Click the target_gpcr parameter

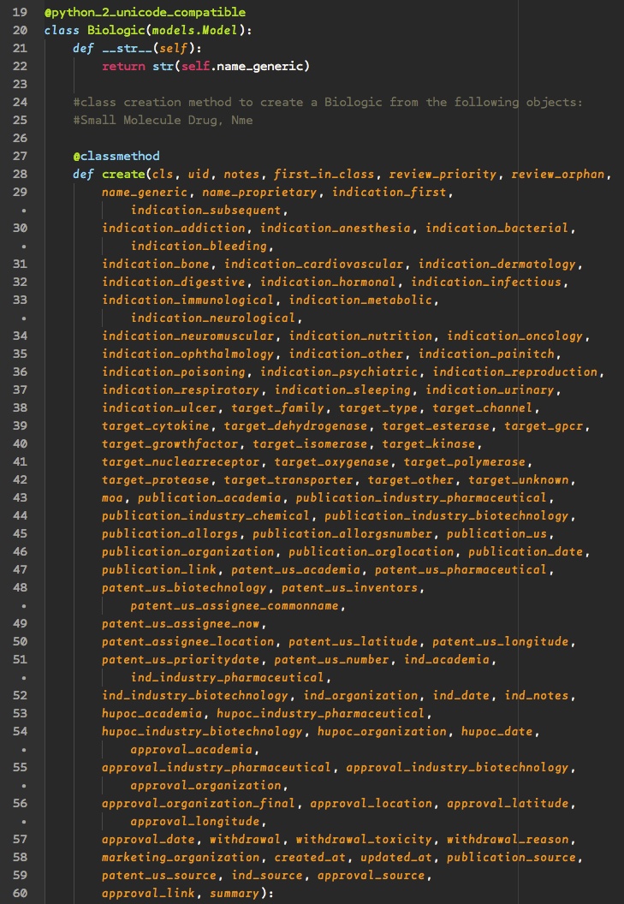pos(544,425)
